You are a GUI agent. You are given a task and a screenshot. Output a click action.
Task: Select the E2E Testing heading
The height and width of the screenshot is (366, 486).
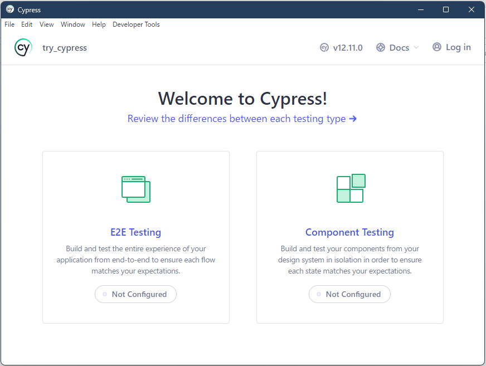136,232
